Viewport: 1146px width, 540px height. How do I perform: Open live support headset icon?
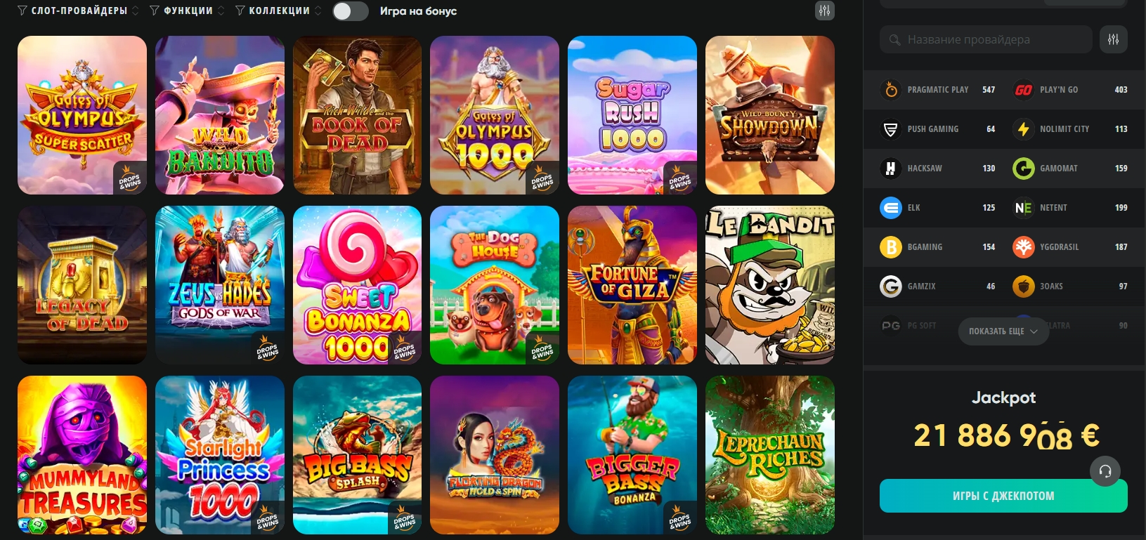[x=1105, y=471]
